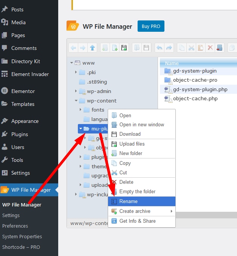Select the .st89ing folder in tree
237x256 pixels.
[x=97, y=82]
